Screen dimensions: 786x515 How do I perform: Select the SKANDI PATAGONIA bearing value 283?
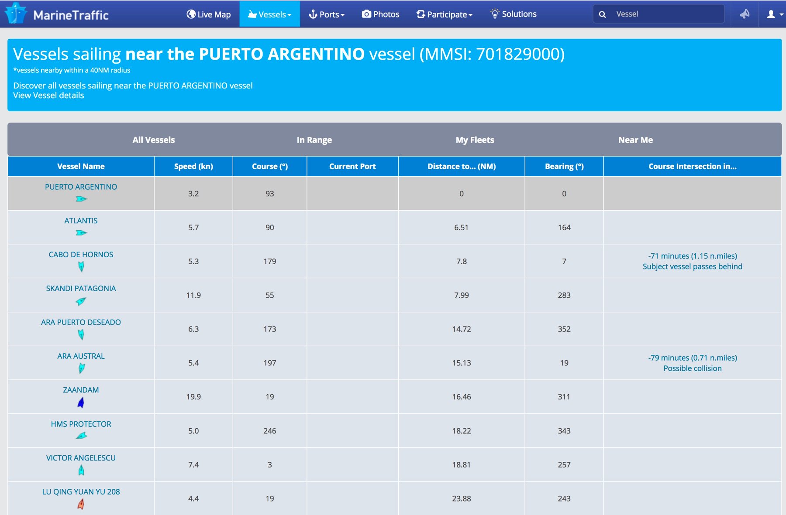click(564, 295)
